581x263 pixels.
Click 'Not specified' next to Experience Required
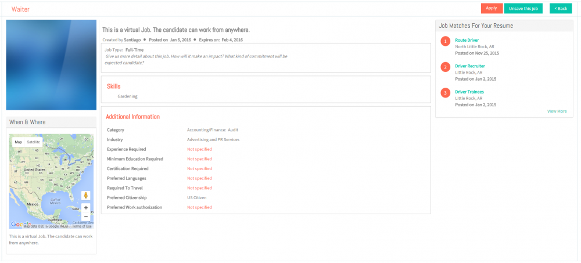click(199, 149)
